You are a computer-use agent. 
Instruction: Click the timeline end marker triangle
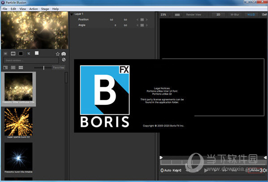[265, 157]
